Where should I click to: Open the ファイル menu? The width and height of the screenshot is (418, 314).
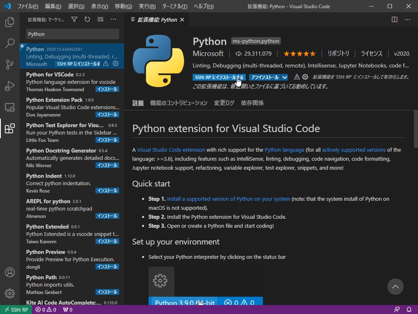click(28, 6)
